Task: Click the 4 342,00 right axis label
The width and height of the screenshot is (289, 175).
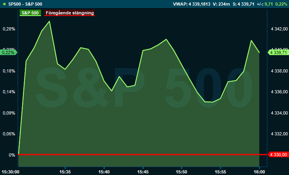Action: pos(279,29)
